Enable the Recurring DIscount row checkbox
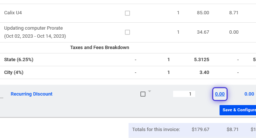 [x=143, y=94]
